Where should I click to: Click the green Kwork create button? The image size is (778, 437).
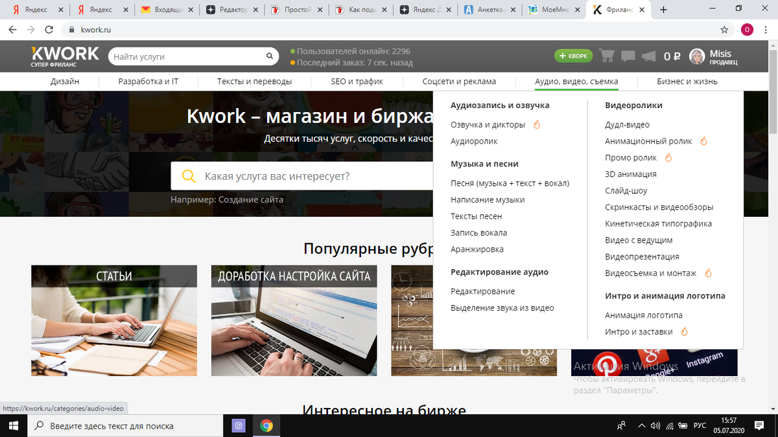[573, 56]
